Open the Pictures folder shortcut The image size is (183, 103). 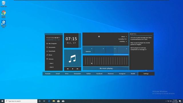coord(51,59)
